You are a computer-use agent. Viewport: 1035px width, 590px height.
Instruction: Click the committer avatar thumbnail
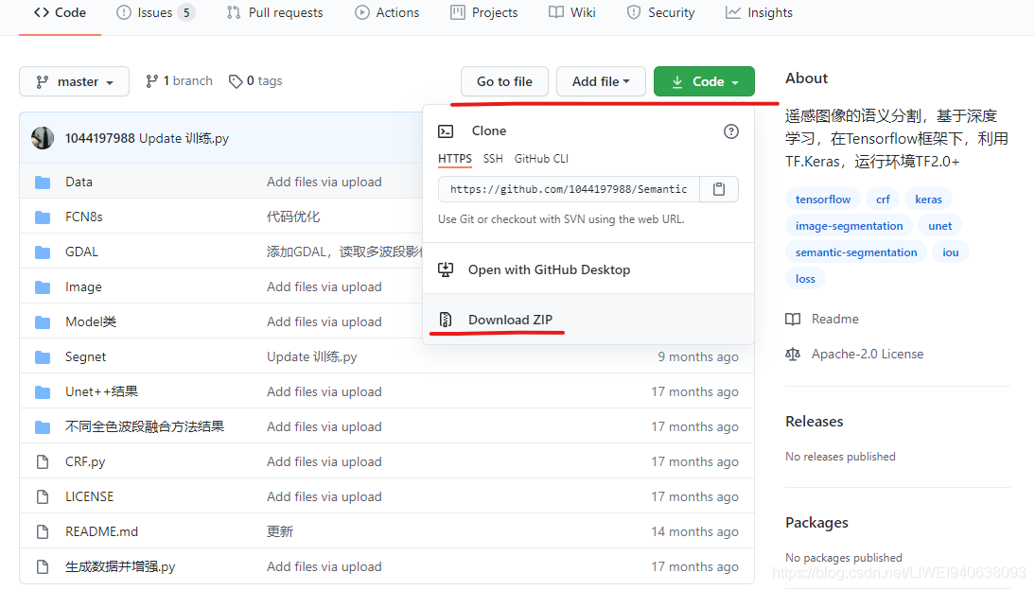tap(43, 138)
